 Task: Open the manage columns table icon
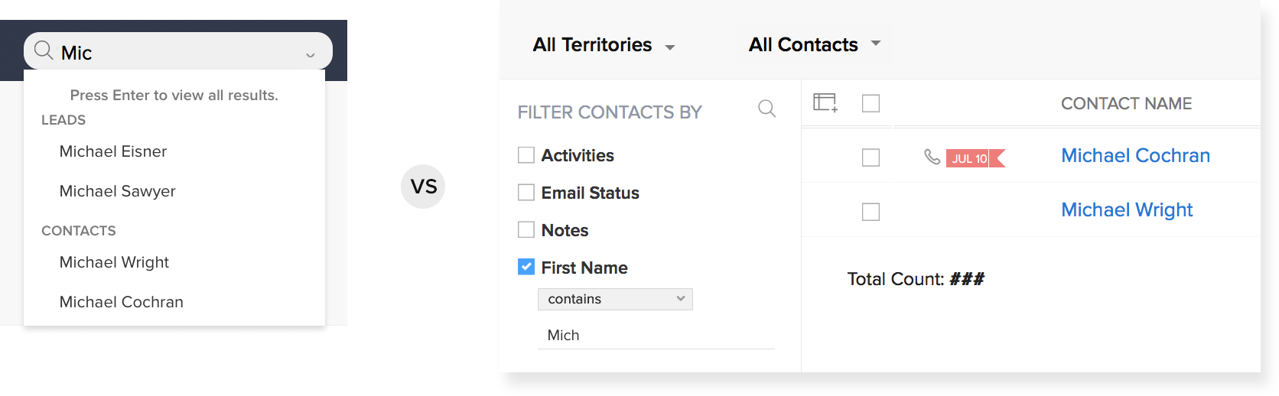pyautogui.click(x=825, y=102)
